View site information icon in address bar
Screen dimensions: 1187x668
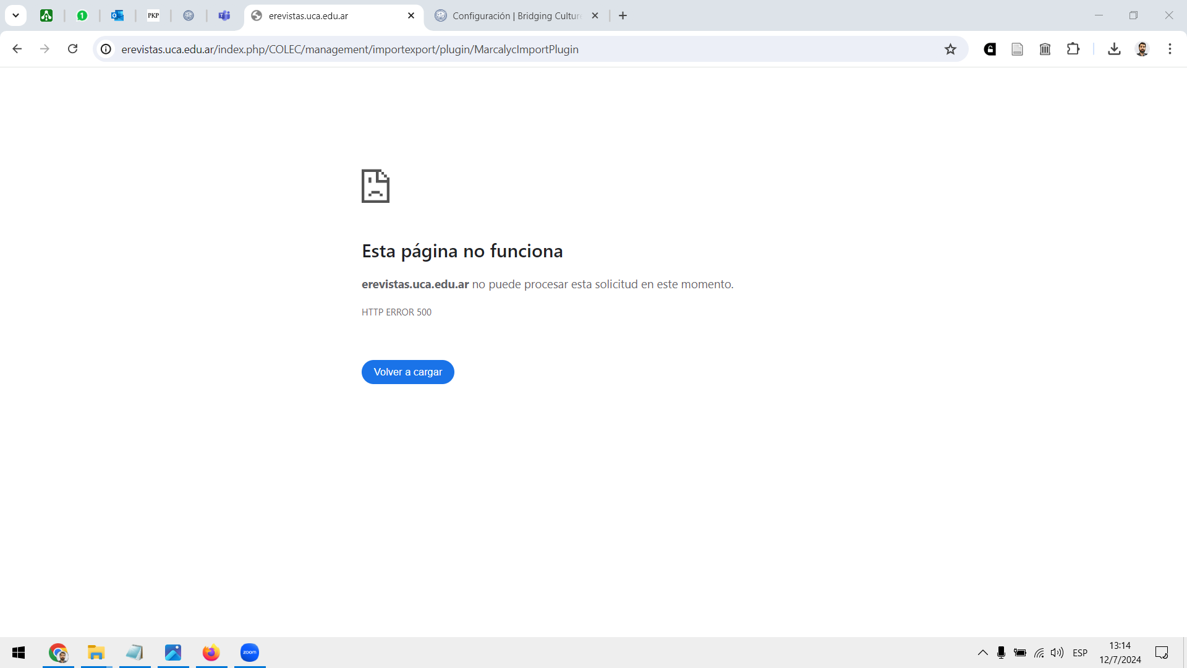point(106,49)
